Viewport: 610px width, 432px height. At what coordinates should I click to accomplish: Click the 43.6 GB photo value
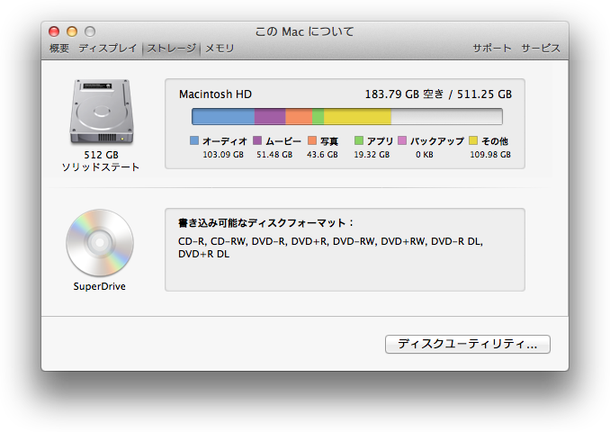coord(322,155)
